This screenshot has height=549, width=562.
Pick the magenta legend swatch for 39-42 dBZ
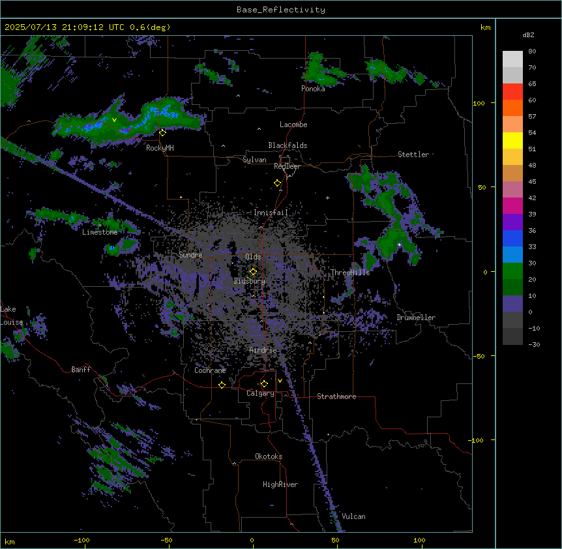(x=512, y=205)
